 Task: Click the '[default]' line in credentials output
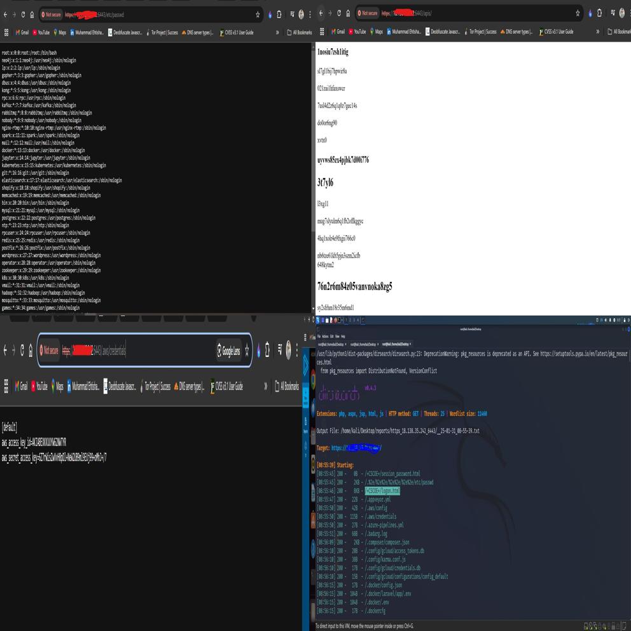point(10,427)
